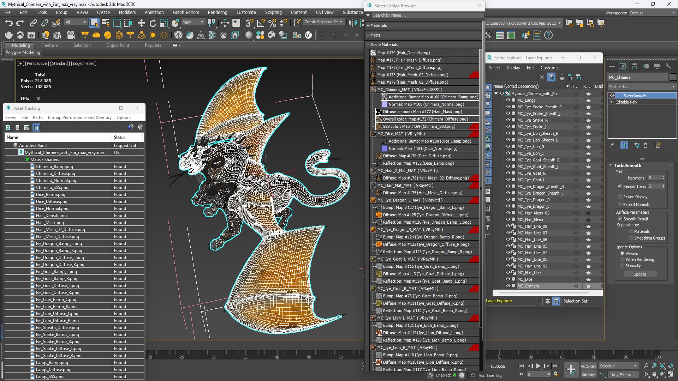Image resolution: width=678 pixels, height=381 pixels.
Task: Click the Mirror tool icon
Action: pos(352,23)
